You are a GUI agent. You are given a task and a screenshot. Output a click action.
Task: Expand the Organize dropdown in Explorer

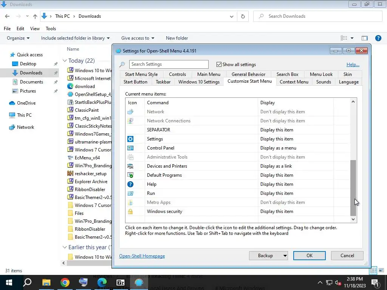pos(18,38)
